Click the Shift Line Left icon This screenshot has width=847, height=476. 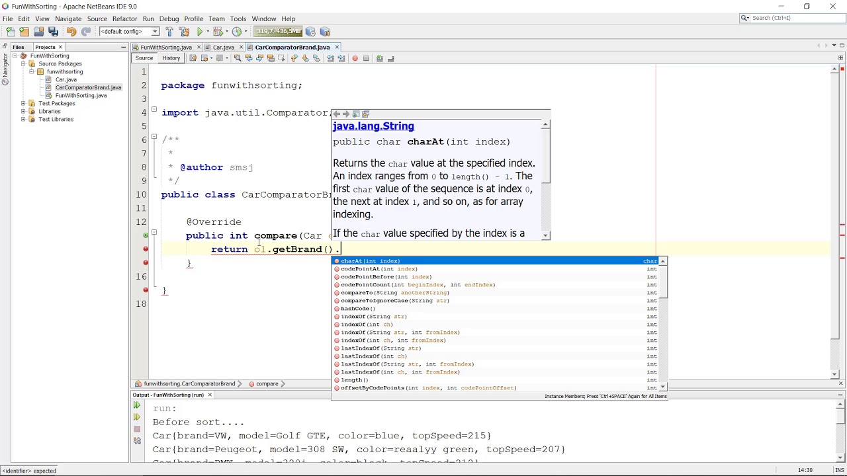coord(330,58)
